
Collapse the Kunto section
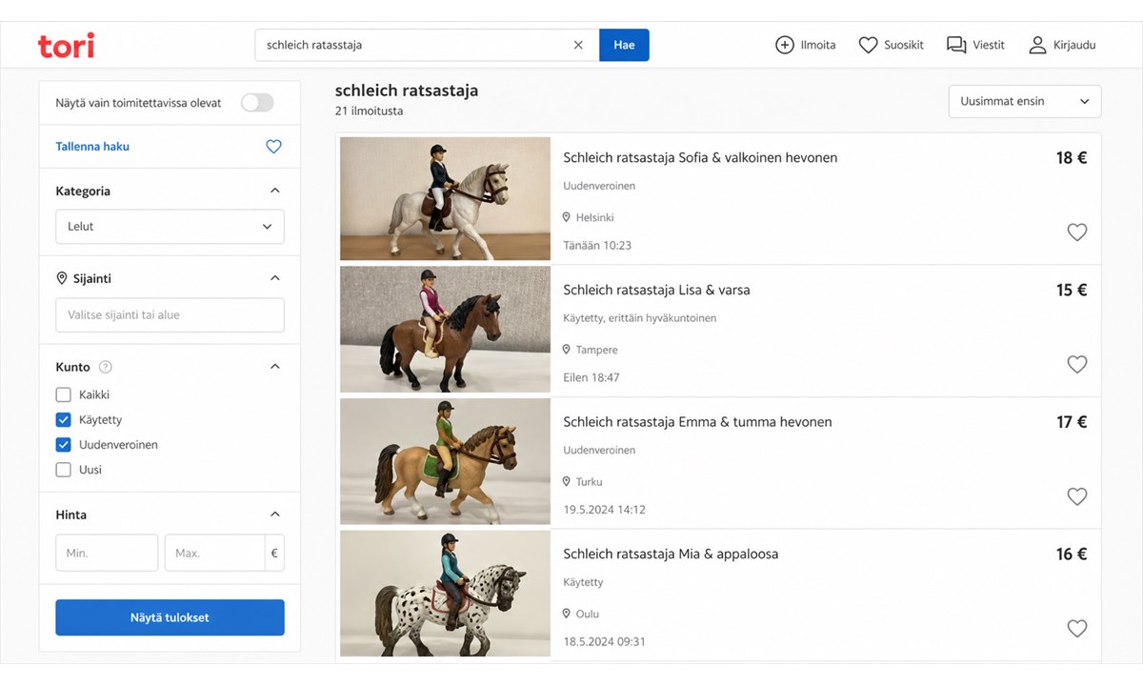point(275,367)
